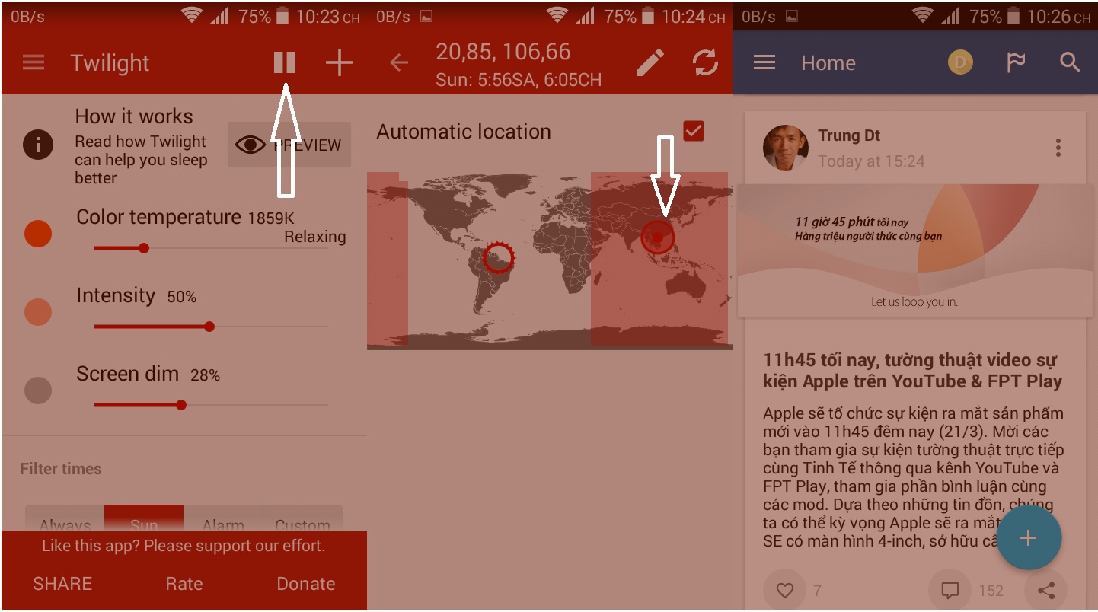
Task: Open the post overflow menu dots
Action: 1058,148
